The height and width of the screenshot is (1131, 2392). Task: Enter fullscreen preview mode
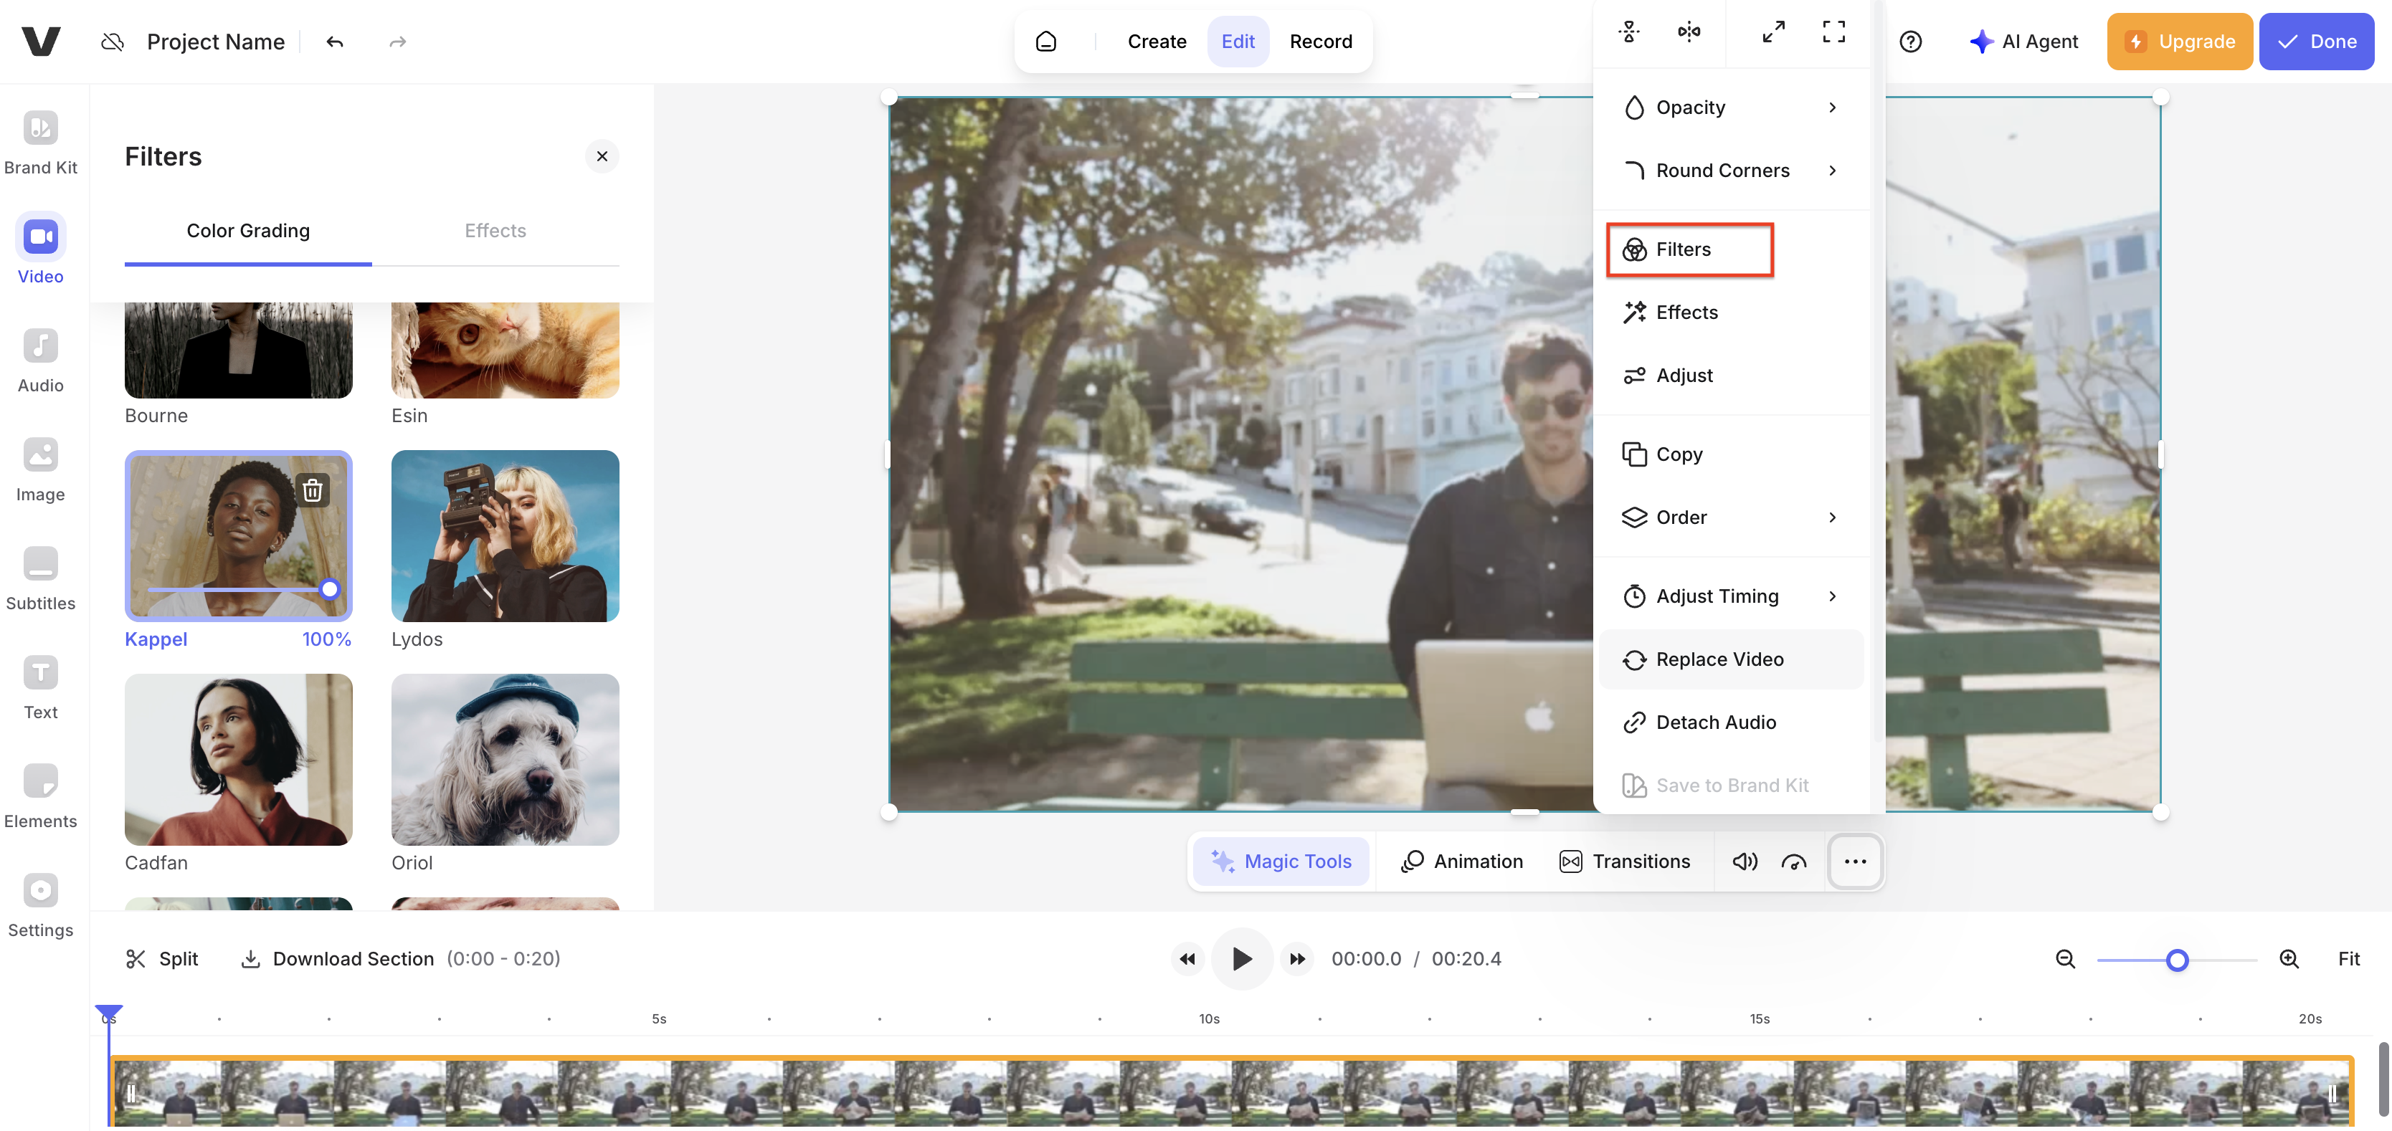pos(1833,31)
